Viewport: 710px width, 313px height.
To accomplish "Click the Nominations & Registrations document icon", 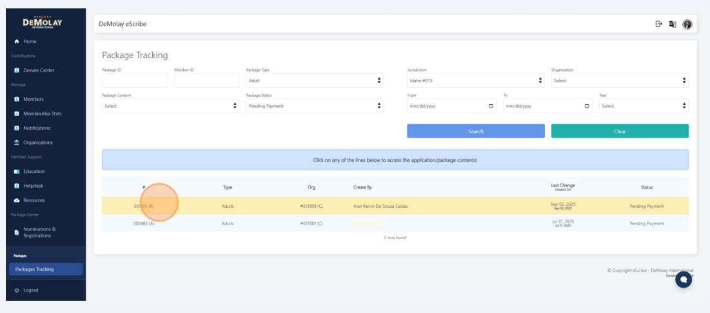I will (x=17, y=232).
